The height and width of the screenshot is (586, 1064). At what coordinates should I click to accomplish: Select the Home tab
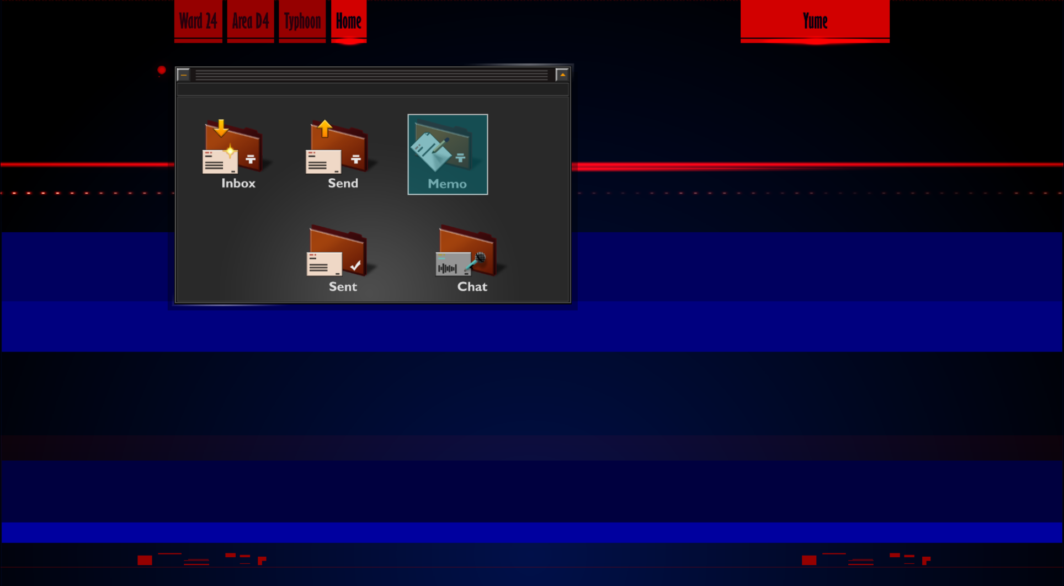tap(349, 21)
